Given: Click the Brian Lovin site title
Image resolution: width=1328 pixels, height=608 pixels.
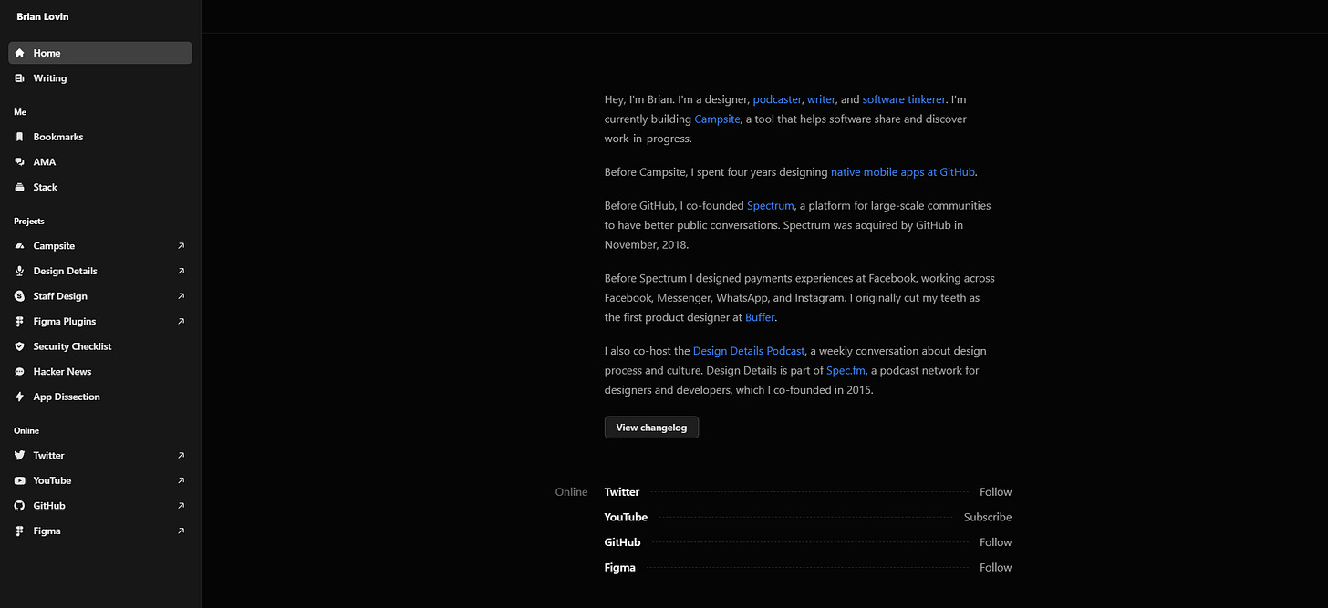Looking at the screenshot, I should click(x=42, y=16).
